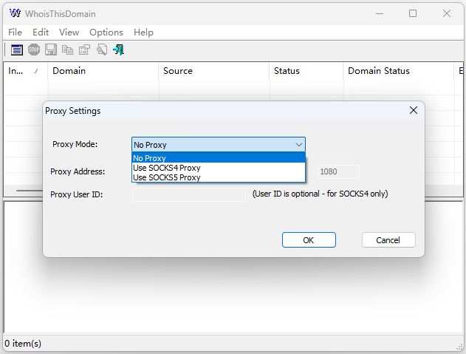Sort by the Domain column header

pyautogui.click(x=103, y=71)
